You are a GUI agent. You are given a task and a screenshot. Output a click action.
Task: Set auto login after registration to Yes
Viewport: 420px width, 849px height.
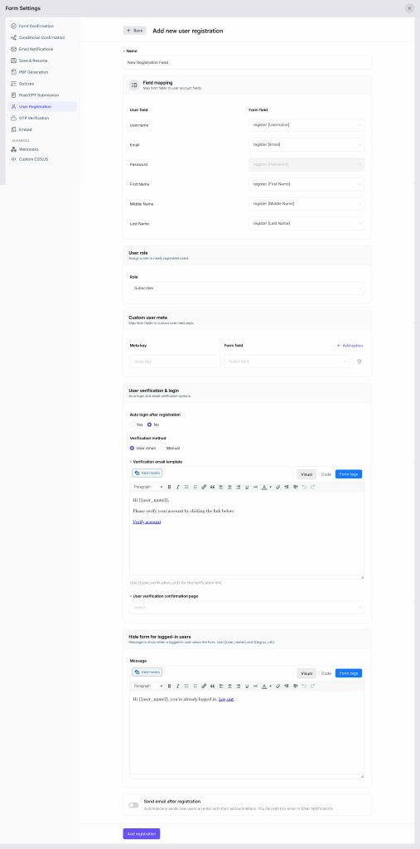coord(136,424)
